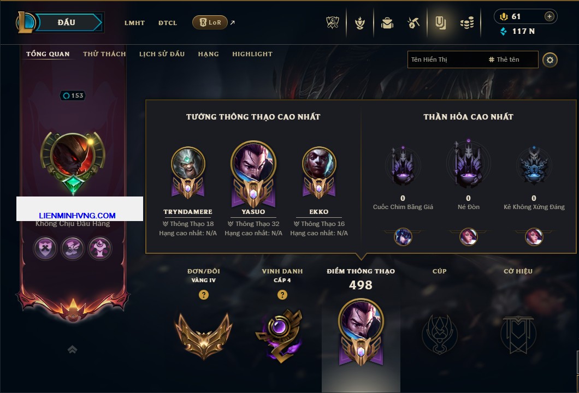The image size is (579, 393).
Task: Click the ĐẤU play button
Action: tap(67, 22)
